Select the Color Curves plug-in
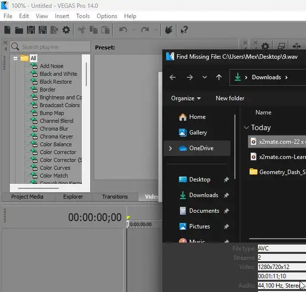 click(55, 168)
